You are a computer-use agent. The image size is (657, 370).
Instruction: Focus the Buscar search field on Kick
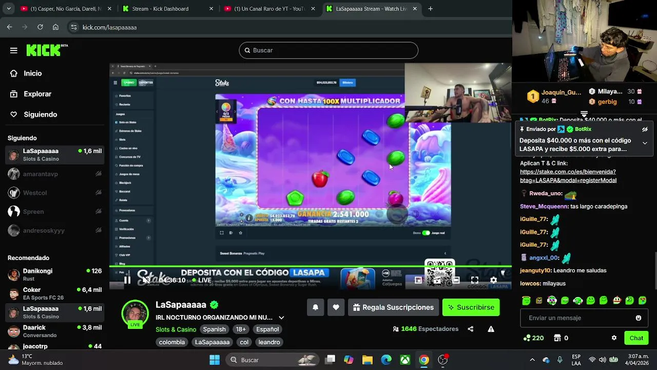click(x=328, y=50)
